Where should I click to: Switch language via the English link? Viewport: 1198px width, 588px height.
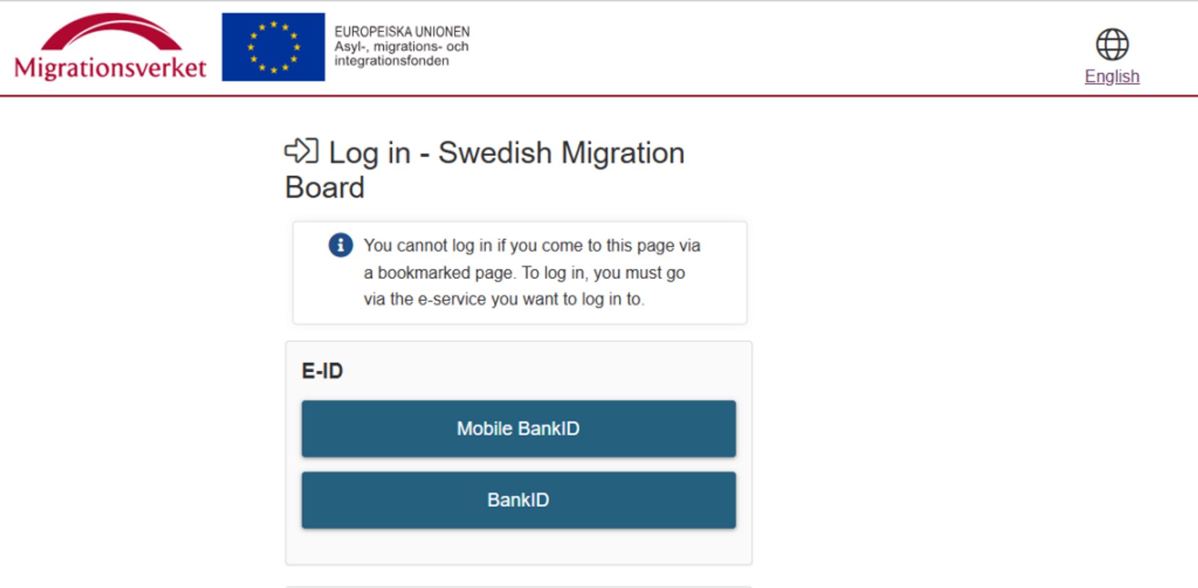pos(1112,76)
